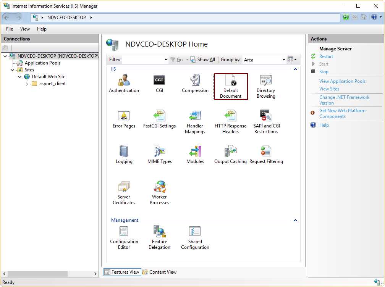Open the Authentication feature

tap(124, 82)
